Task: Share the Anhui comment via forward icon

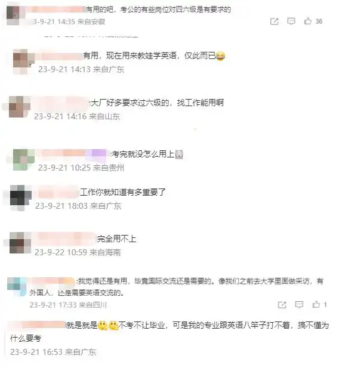Action: tap(274, 21)
